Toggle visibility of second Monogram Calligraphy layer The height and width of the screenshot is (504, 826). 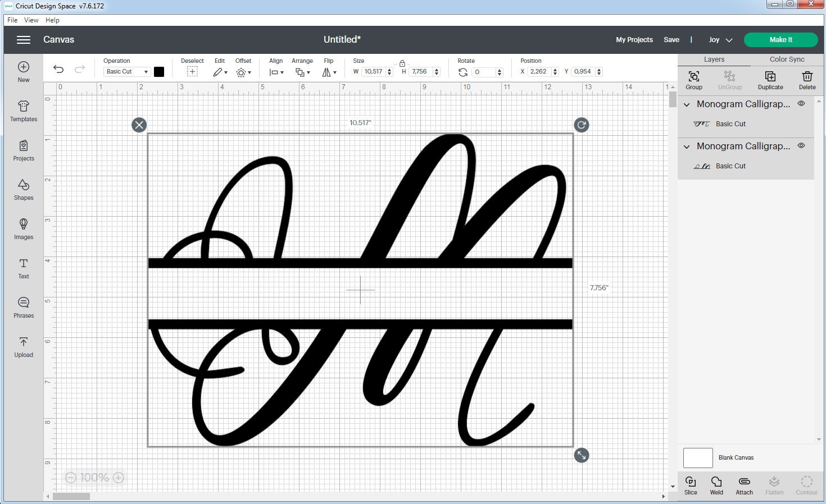pos(801,145)
